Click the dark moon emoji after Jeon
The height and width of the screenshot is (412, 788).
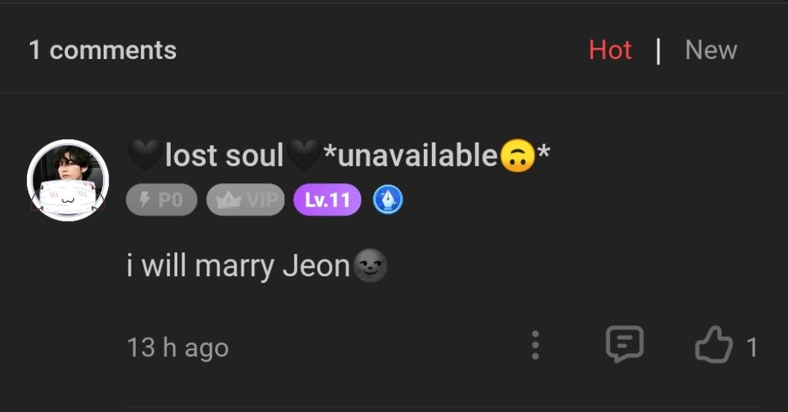370,266
